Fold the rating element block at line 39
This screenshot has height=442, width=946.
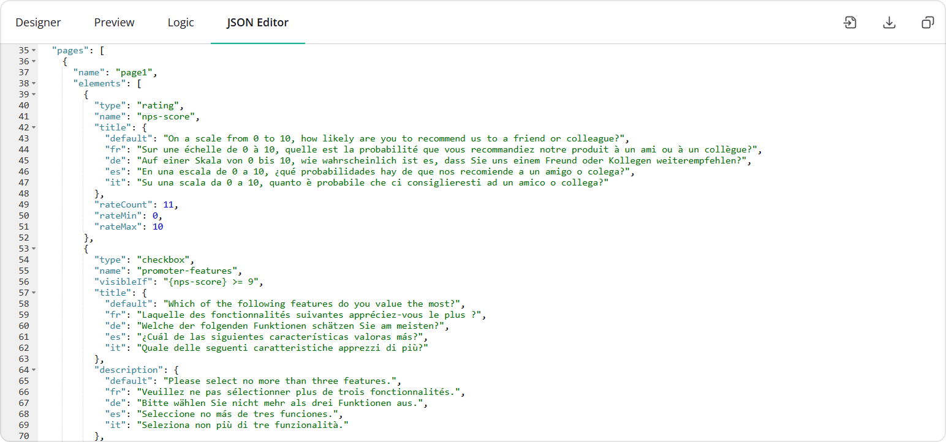click(x=33, y=94)
